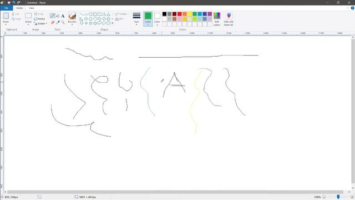This screenshot has width=355, height=200.
Task: Choose the Oval shape
Action: tap(90, 14)
